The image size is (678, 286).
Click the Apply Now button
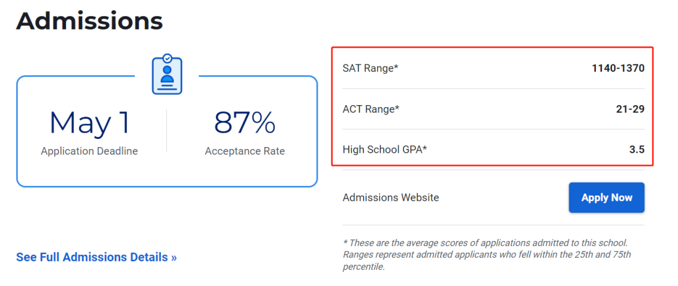pyautogui.click(x=606, y=198)
